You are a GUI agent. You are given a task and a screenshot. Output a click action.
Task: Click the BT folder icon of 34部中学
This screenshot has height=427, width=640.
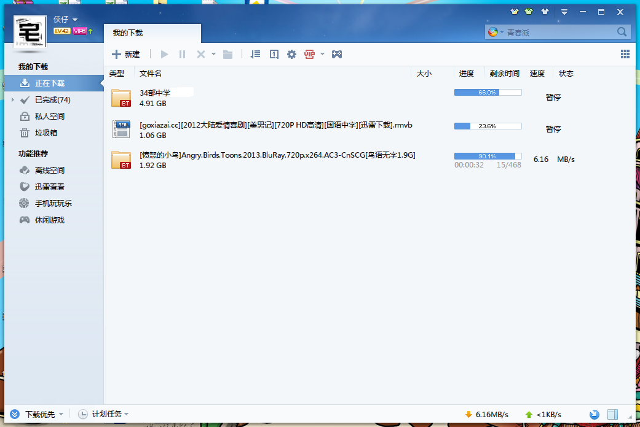click(121, 98)
